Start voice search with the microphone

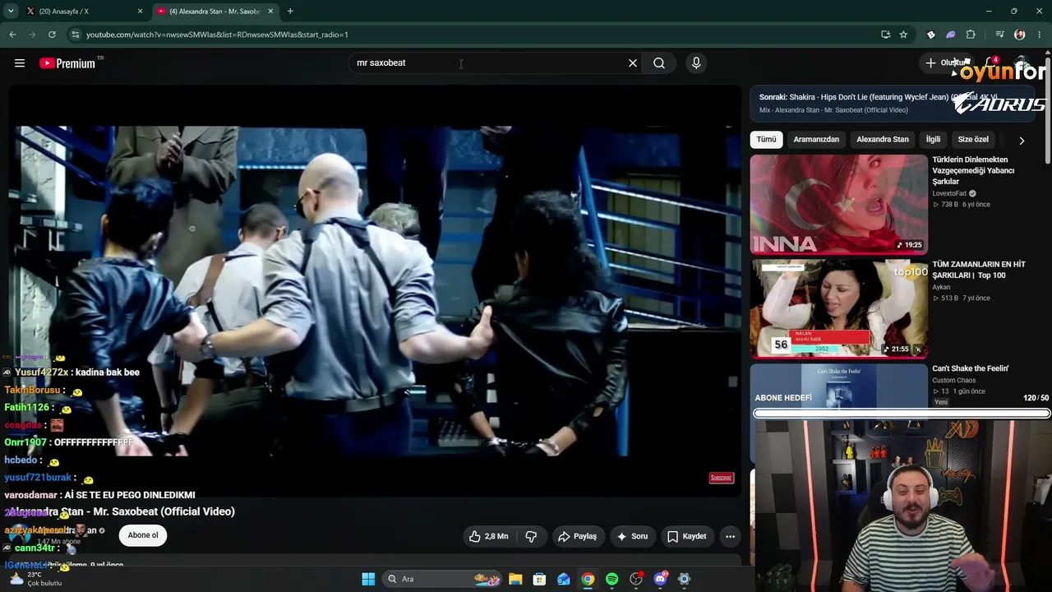696,63
